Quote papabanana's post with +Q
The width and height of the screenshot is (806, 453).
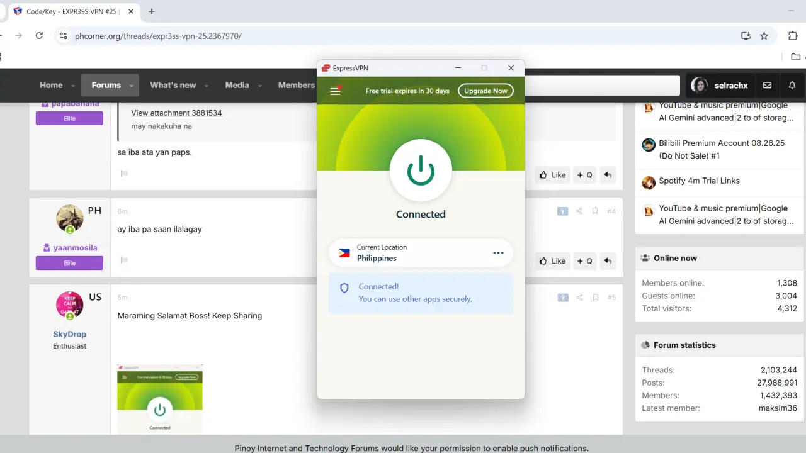[585, 175]
